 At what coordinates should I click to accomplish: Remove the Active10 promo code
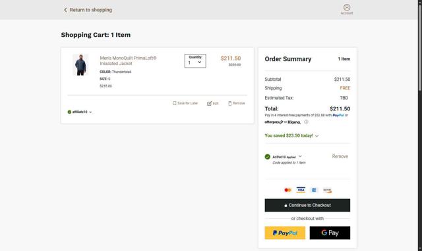coord(340,156)
